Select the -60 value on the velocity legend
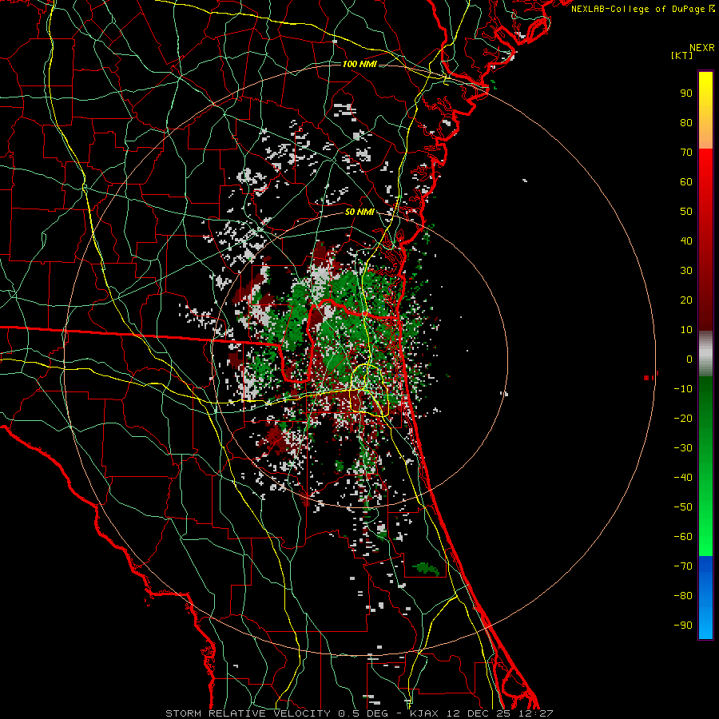The height and width of the screenshot is (719, 719). pyautogui.click(x=683, y=537)
